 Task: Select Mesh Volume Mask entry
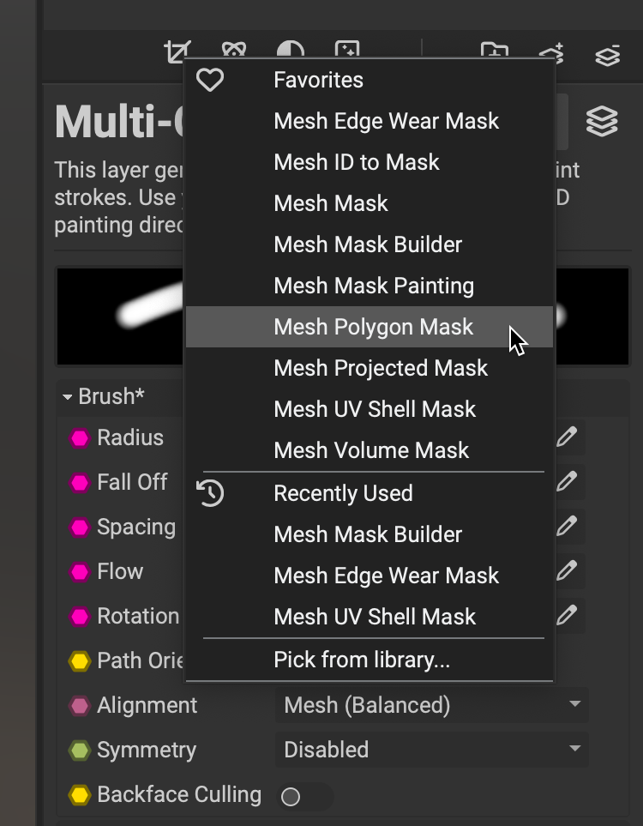(x=371, y=450)
